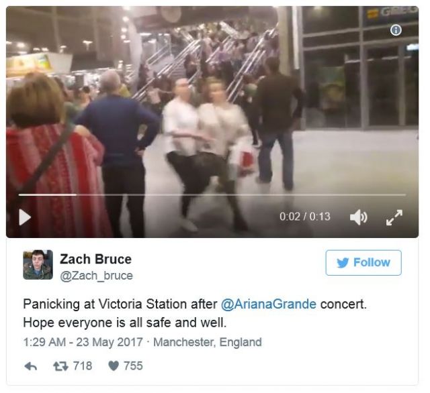Image resolution: width=430 pixels, height=393 pixels.
Task: Open the 1:29 AM - 23 May 2017 timestamp
Action: [x=83, y=342]
